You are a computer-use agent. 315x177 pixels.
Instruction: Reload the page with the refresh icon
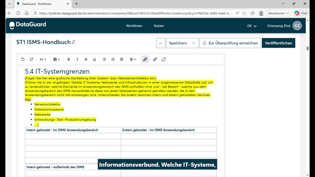click(x=18, y=13)
